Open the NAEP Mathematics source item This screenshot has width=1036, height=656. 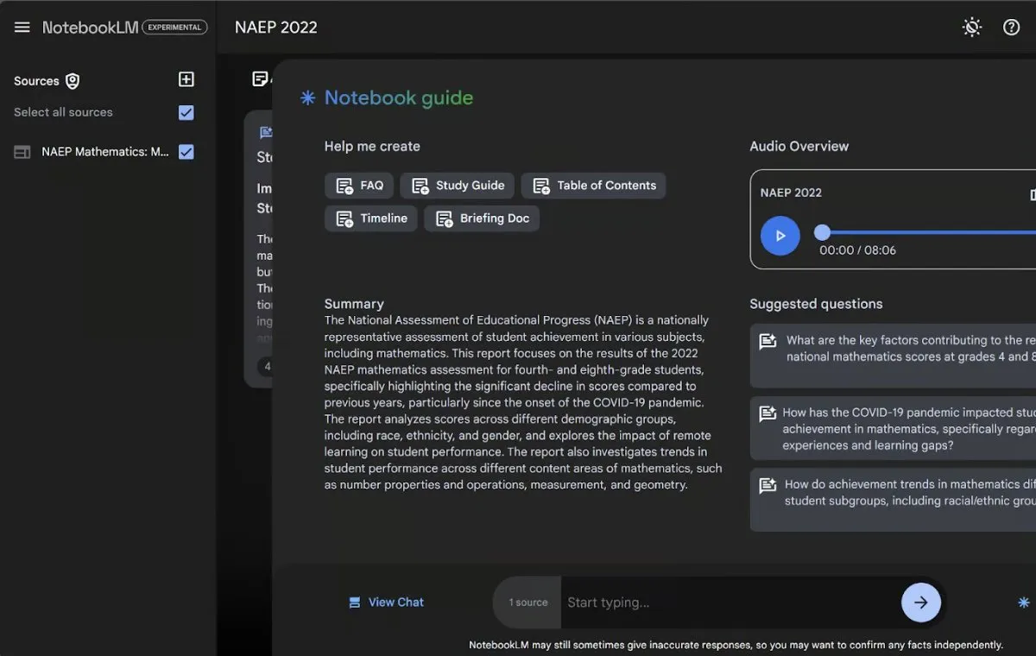click(x=104, y=152)
